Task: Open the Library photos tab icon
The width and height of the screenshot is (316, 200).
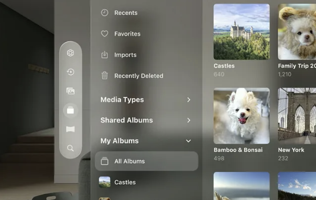Action: pyautogui.click(x=70, y=91)
